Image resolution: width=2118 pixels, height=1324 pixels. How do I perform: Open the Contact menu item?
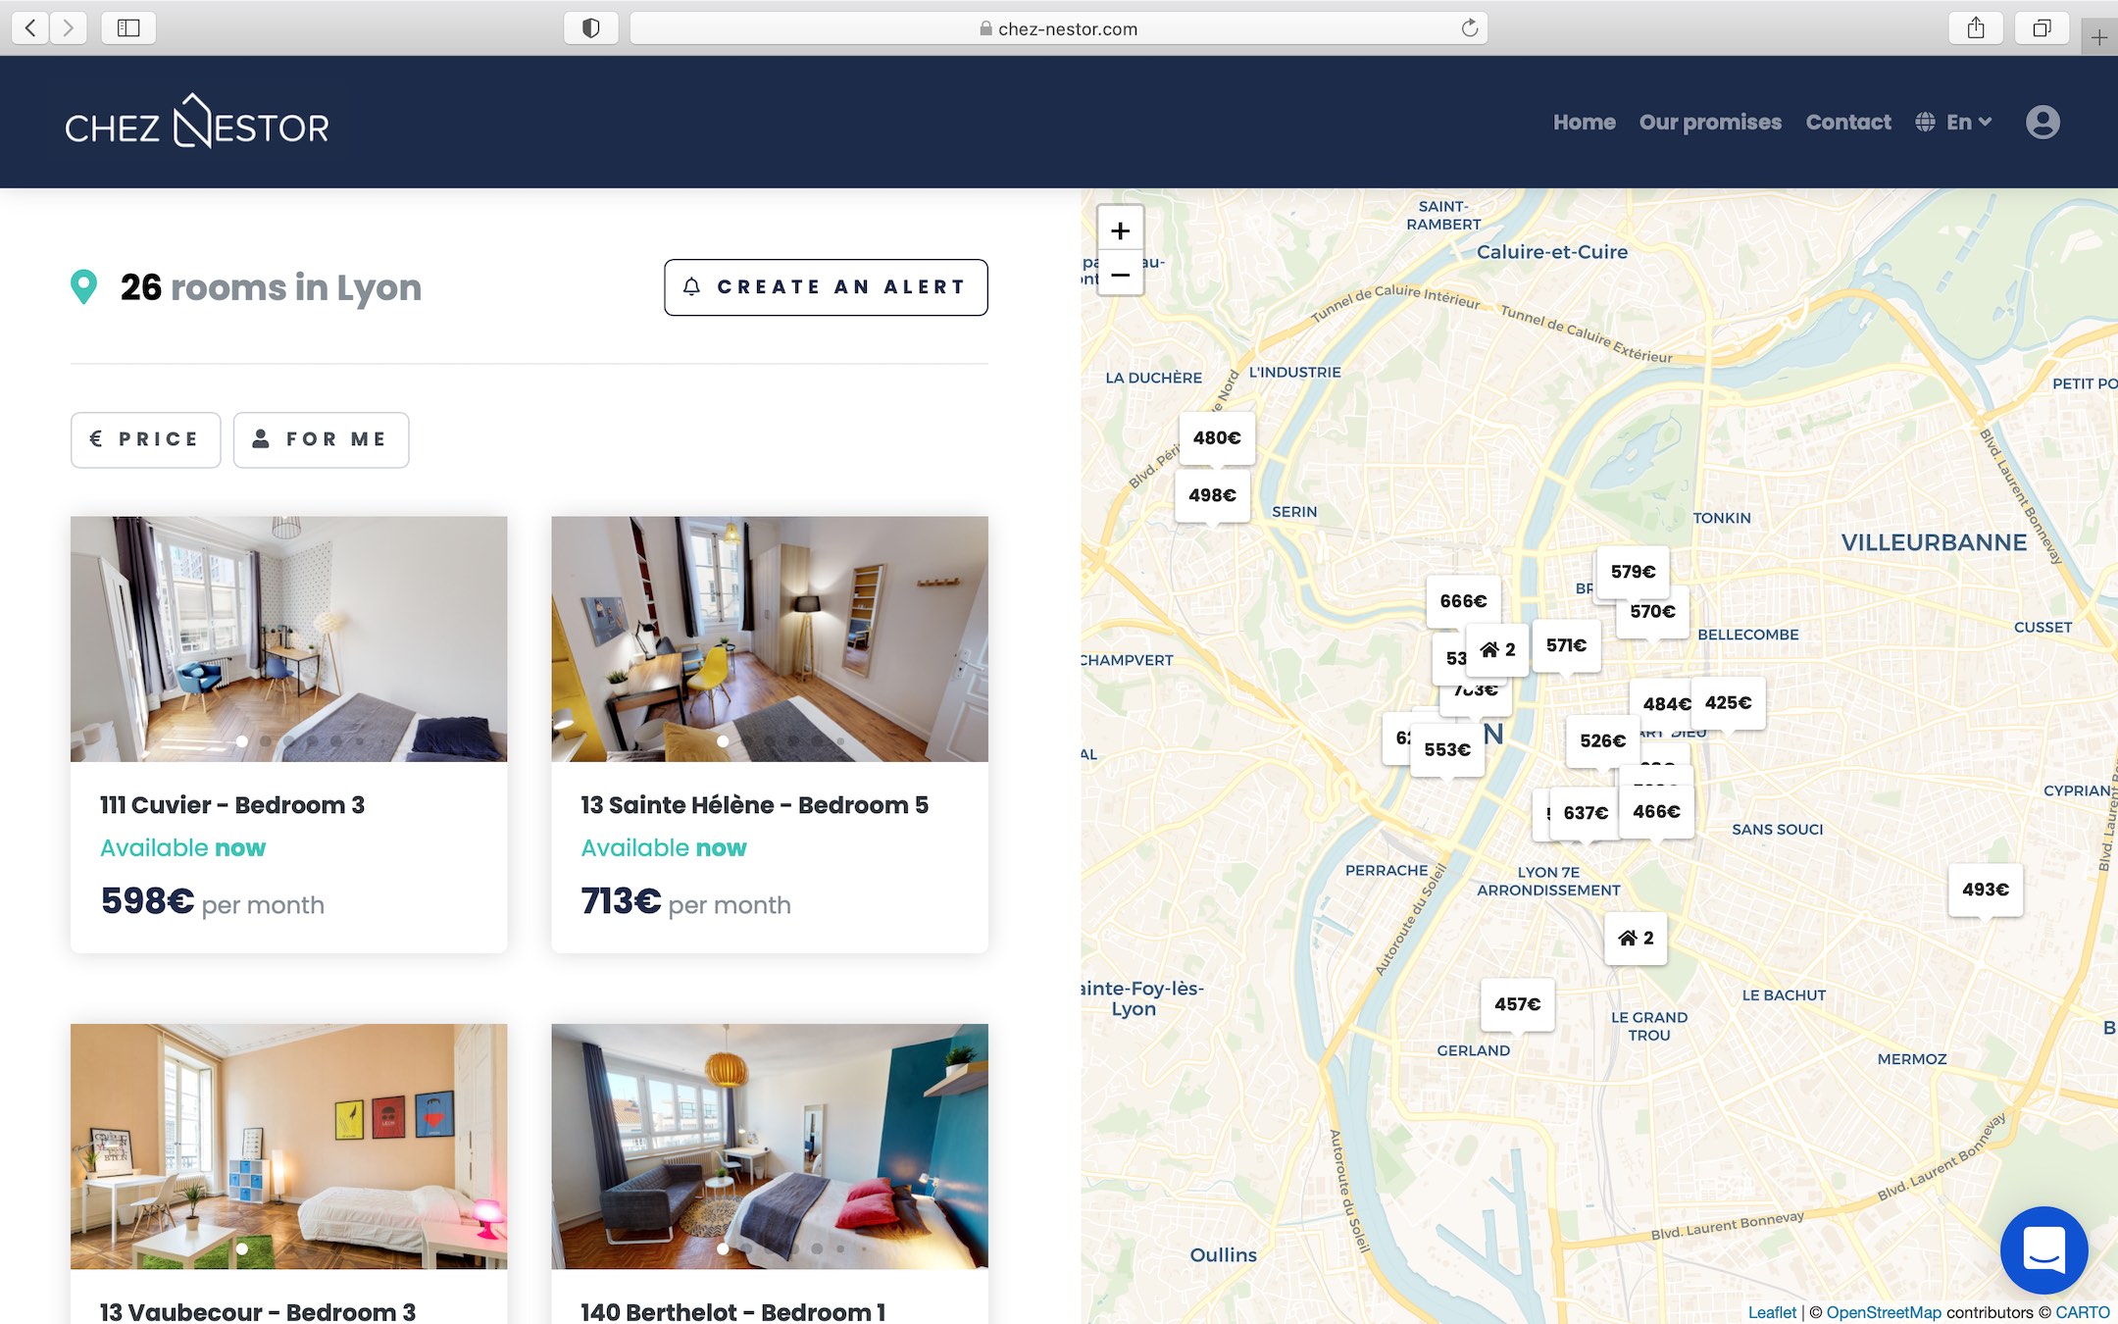point(1848,122)
